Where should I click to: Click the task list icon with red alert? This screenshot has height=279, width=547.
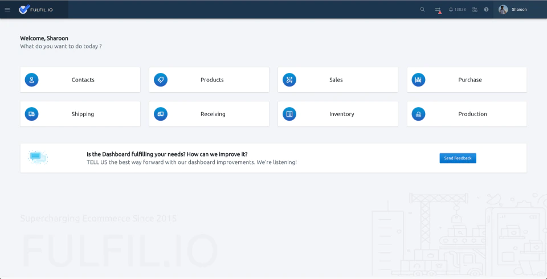(x=438, y=10)
